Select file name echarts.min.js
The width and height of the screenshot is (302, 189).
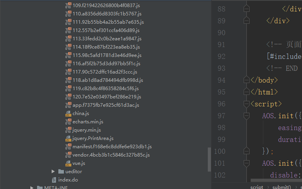pyautogui.click(x=88, y=122)
